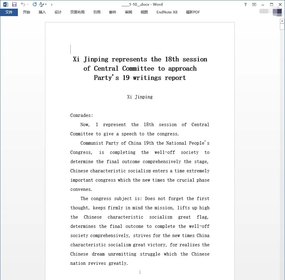Click the line starting 'Now, I represent'
Viewport: 285px width, 280px height.
click(x=145, y=125)
